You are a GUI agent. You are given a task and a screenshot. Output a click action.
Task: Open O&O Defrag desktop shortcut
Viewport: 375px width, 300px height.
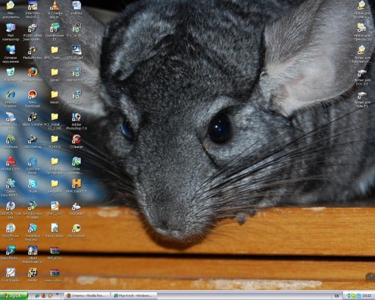point(32,141)
